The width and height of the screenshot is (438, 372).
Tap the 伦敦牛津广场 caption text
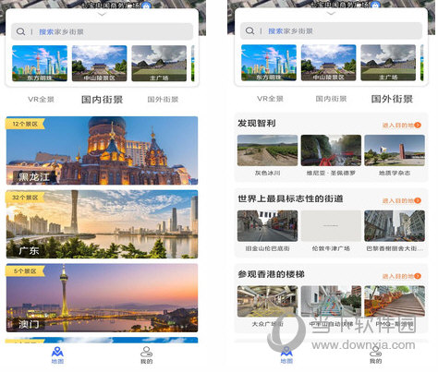point(331,248)
